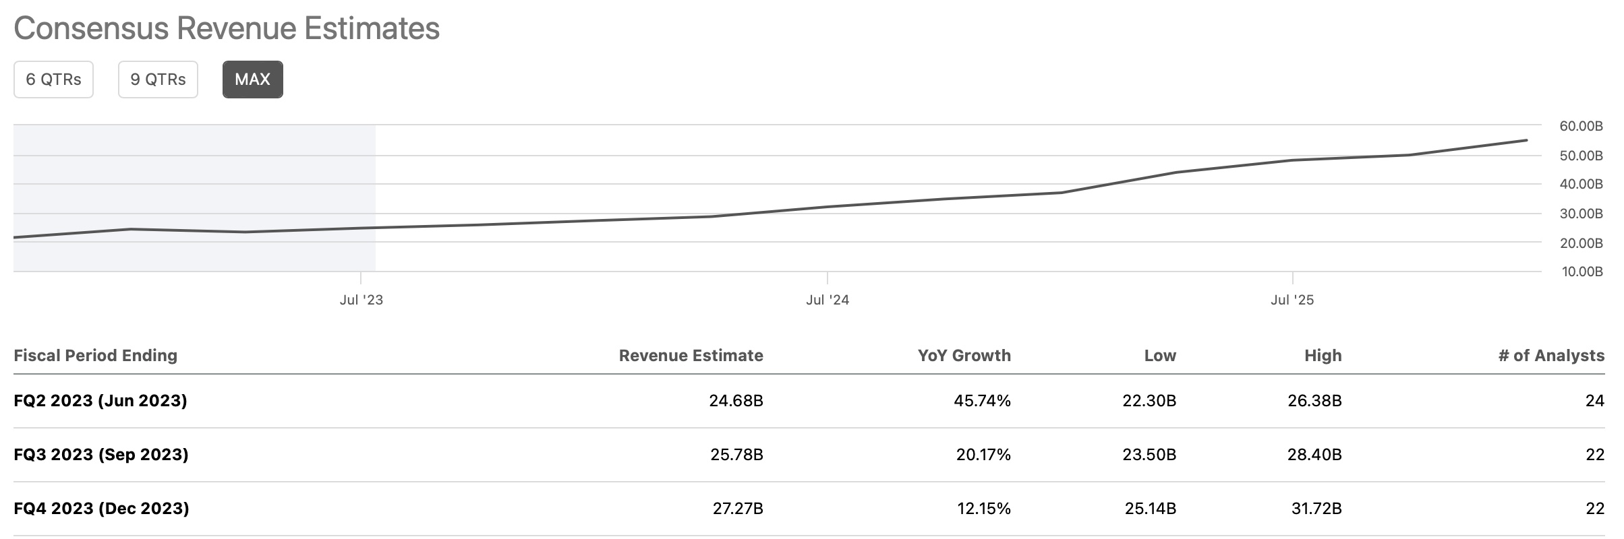The image size is (1624, 539).
Task: Select the FQ3 2023 (Sep 2023) row label
Action: pyautogui.click(x=101, y=455)
